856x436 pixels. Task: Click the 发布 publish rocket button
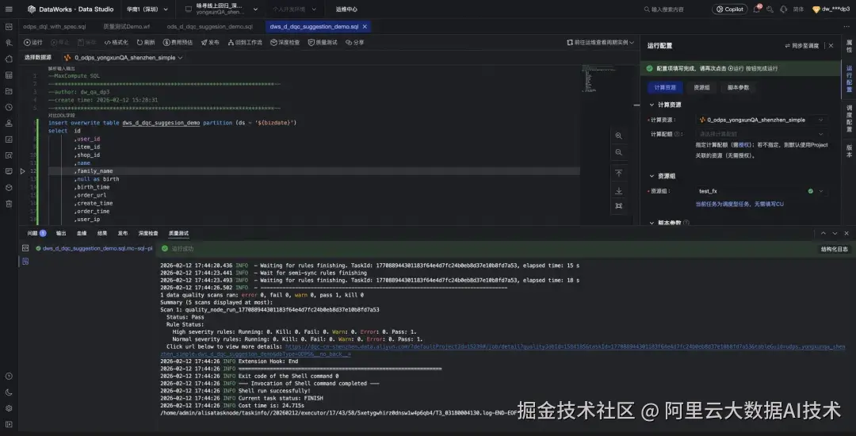(210, 42)
